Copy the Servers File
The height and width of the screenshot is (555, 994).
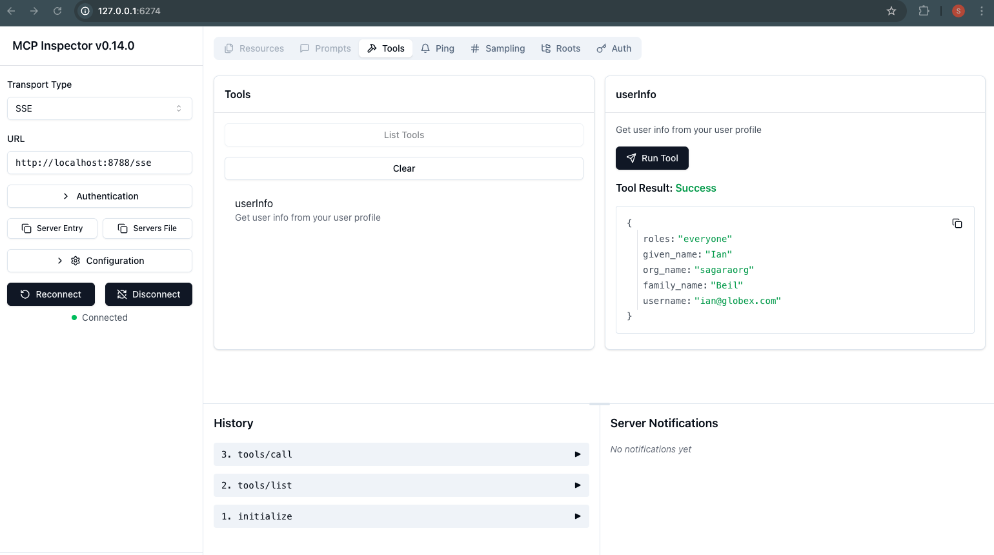(x=148, y=228)
